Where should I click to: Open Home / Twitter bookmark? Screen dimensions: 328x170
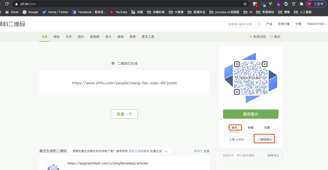pos(55,12)
